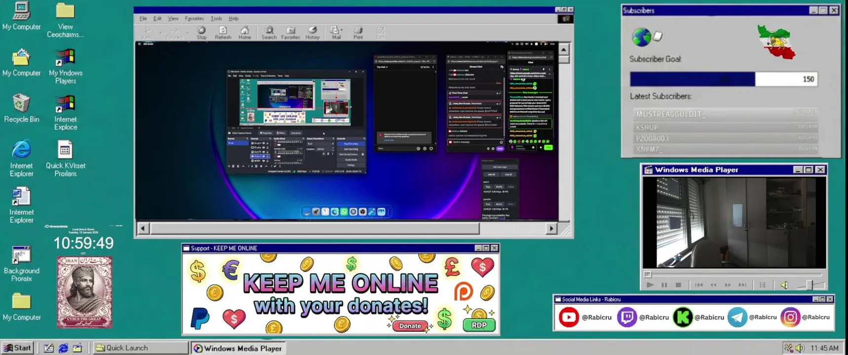Screen dimensions: 848x355
Task: Click the Internet Explorer quick launch icon
Action: (x=63, y=348)
